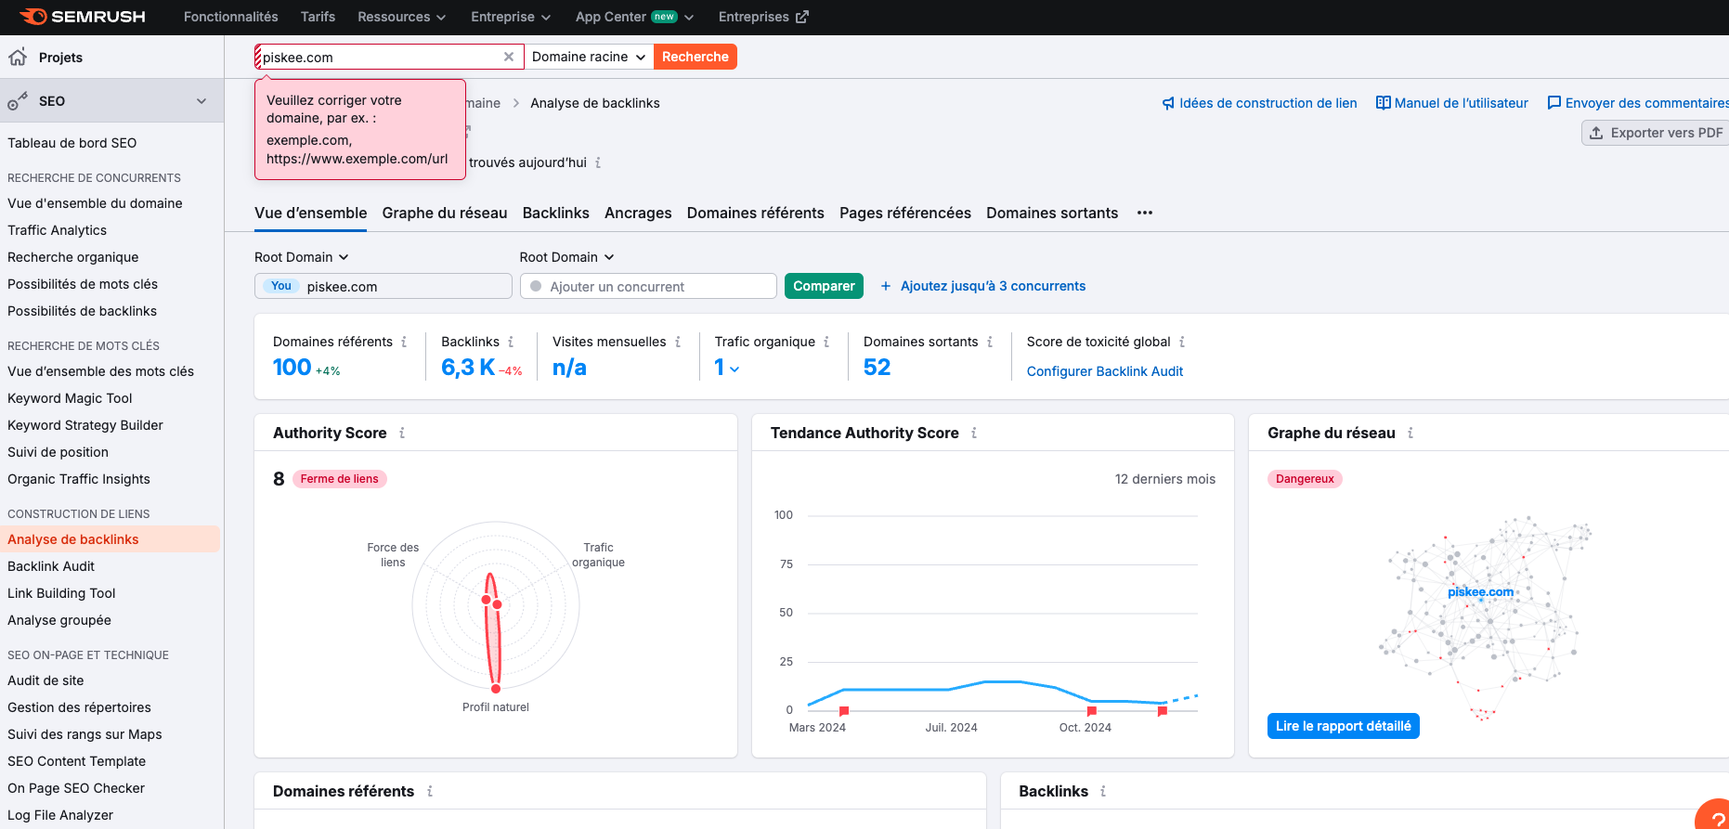The width and height of the screenshot is (1729, 829).
Task: Click the external link icon next to Entreprises
Action: click(x=802, y=17)
